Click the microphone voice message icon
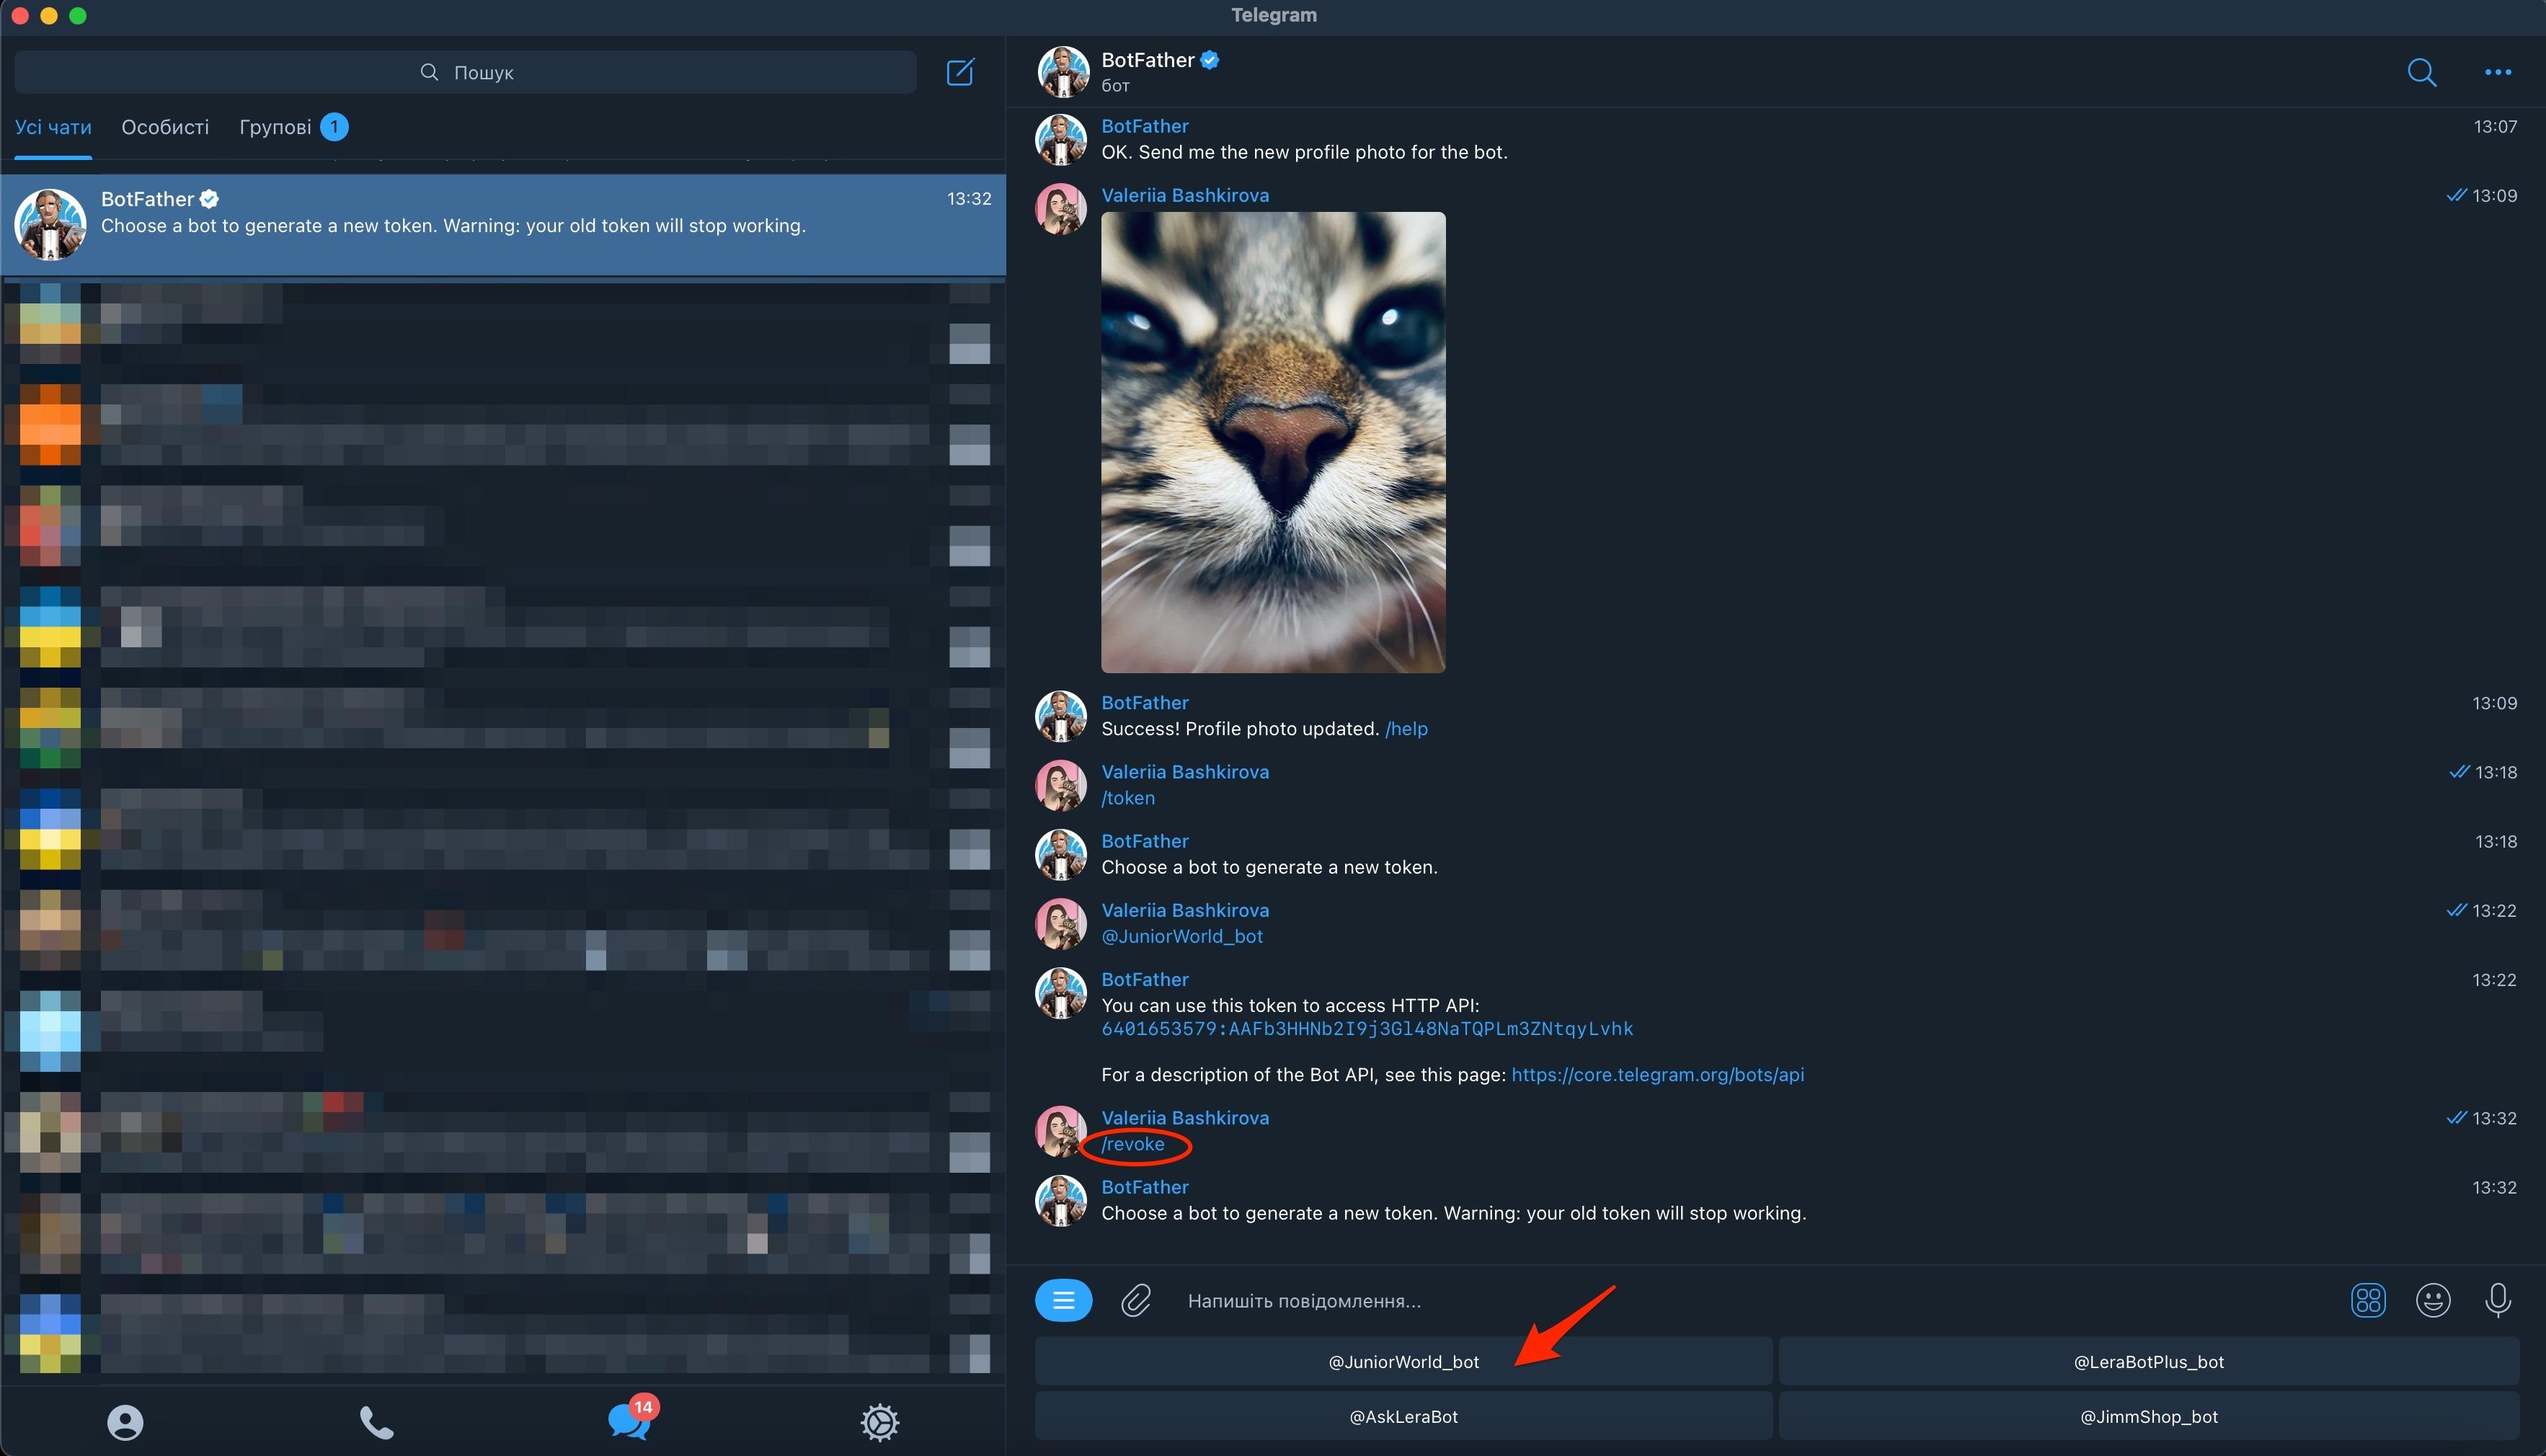Image resolution: width=2546 pixels, height=1456 pixels. point(2497,1300)
